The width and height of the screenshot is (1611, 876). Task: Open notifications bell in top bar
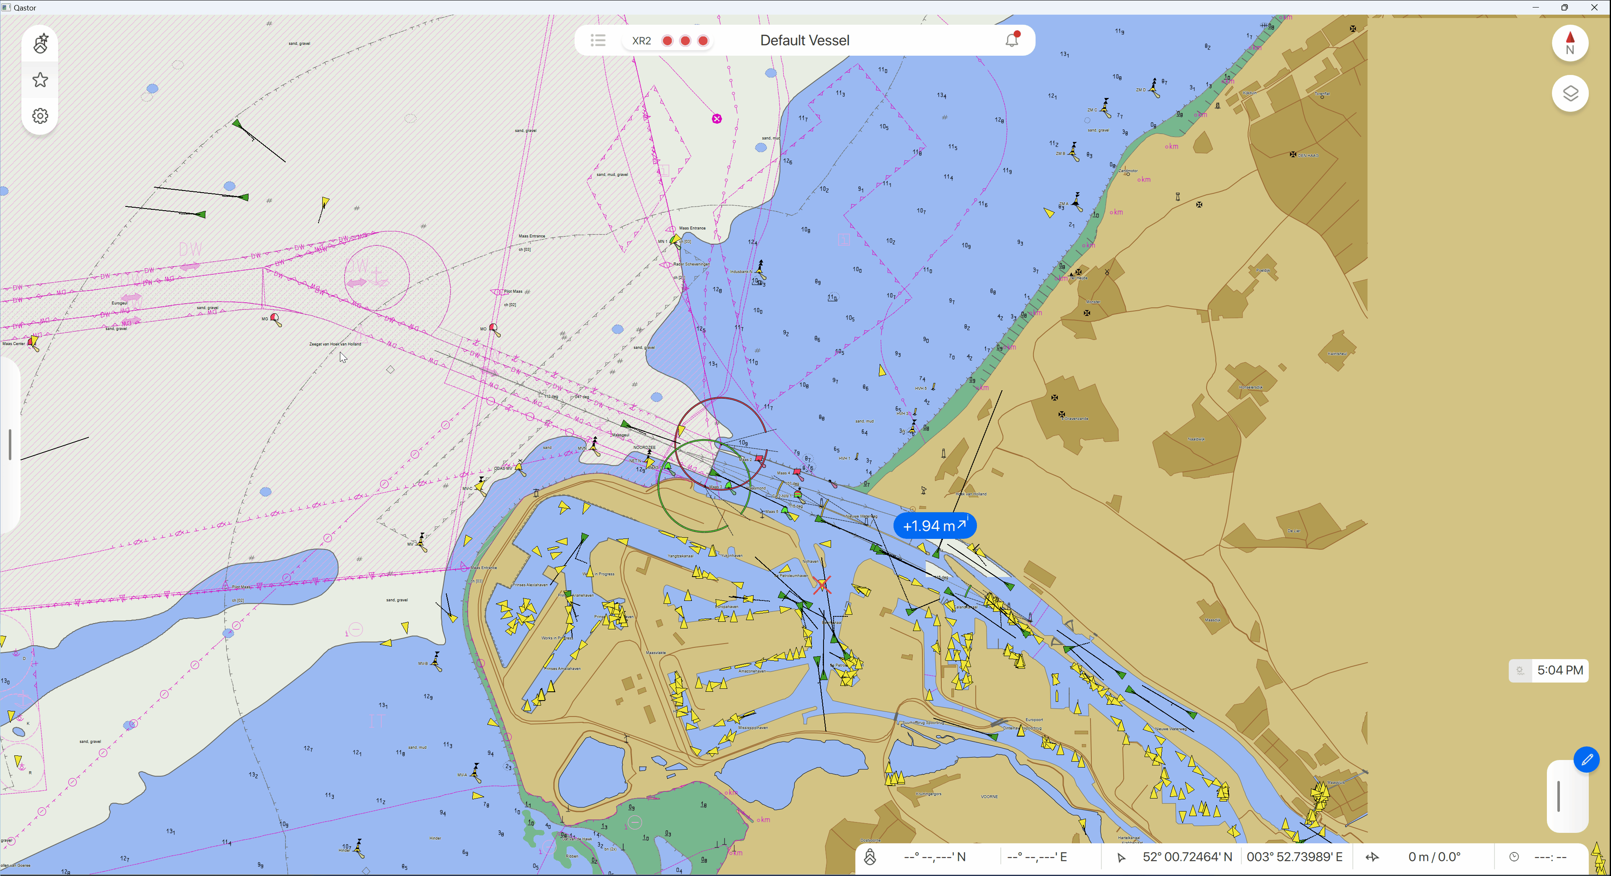pyautogui.click(x=1011, y=40)
